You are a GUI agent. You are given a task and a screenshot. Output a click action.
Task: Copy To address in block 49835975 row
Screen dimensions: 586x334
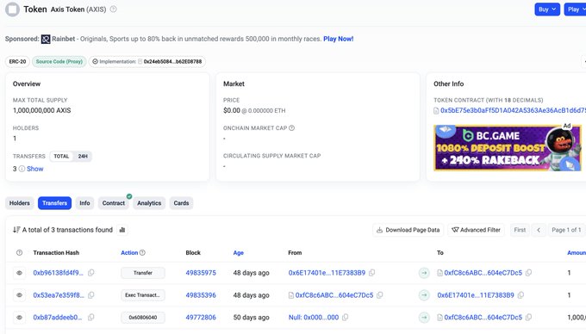click(x=528, y=273)
